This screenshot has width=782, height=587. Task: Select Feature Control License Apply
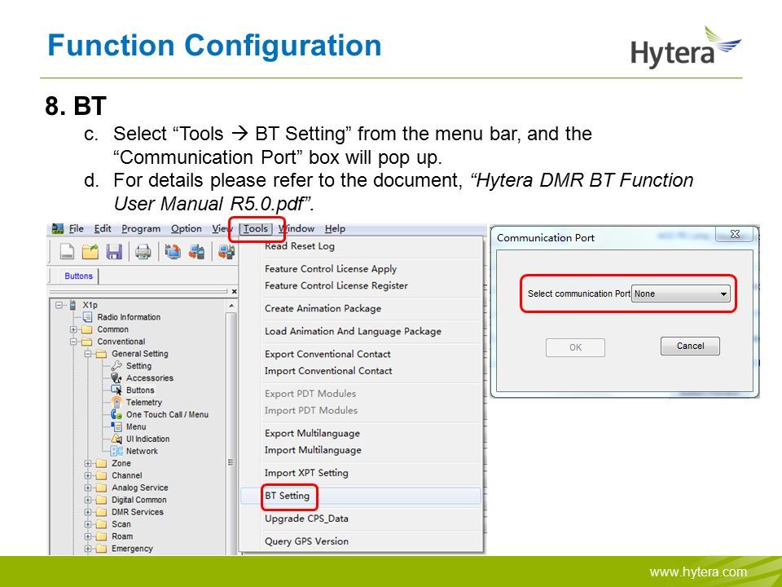[361, 269]
